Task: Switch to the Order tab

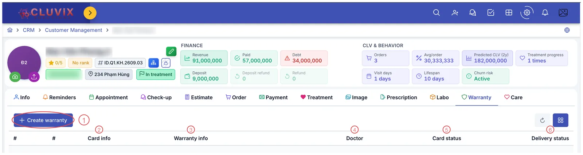Action: (236, 98)
